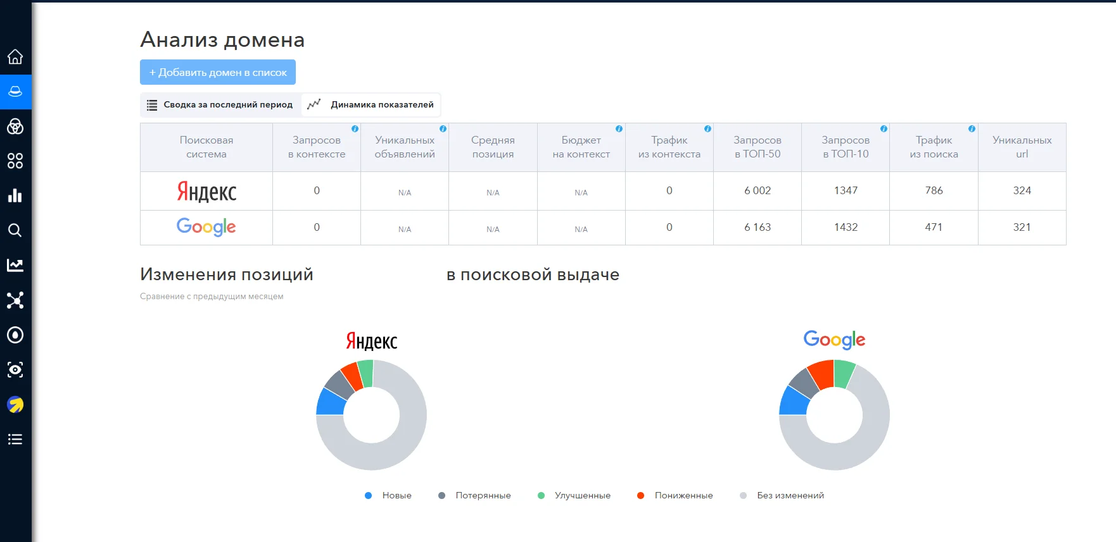Screen dimensions: 1116x542
Task: Go to the home icon in sidebar
Action: point(15,57)
